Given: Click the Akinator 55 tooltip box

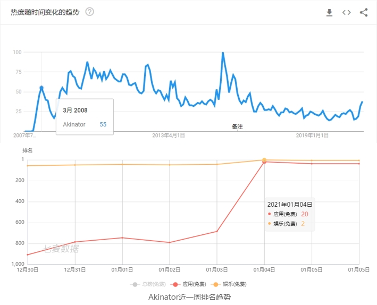Looking at the screenshot, I should click(x=85, y=117).
